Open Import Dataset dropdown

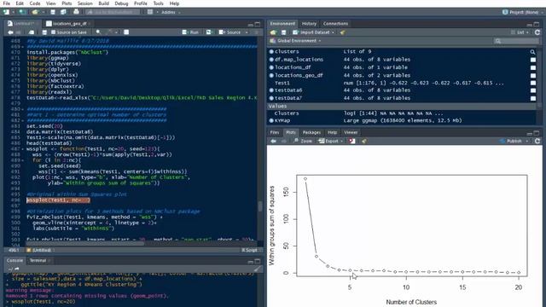coord(313,32)
